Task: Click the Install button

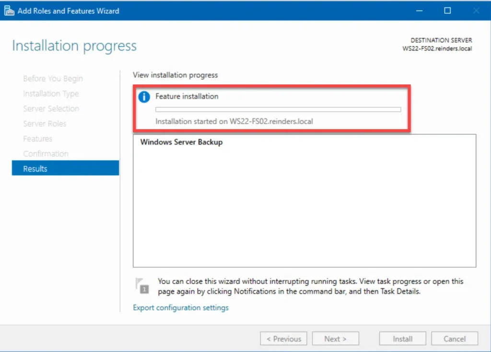Action: point(402,339)
